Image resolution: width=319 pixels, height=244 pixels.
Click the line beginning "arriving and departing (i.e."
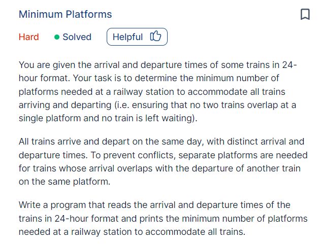pos(157,105)
